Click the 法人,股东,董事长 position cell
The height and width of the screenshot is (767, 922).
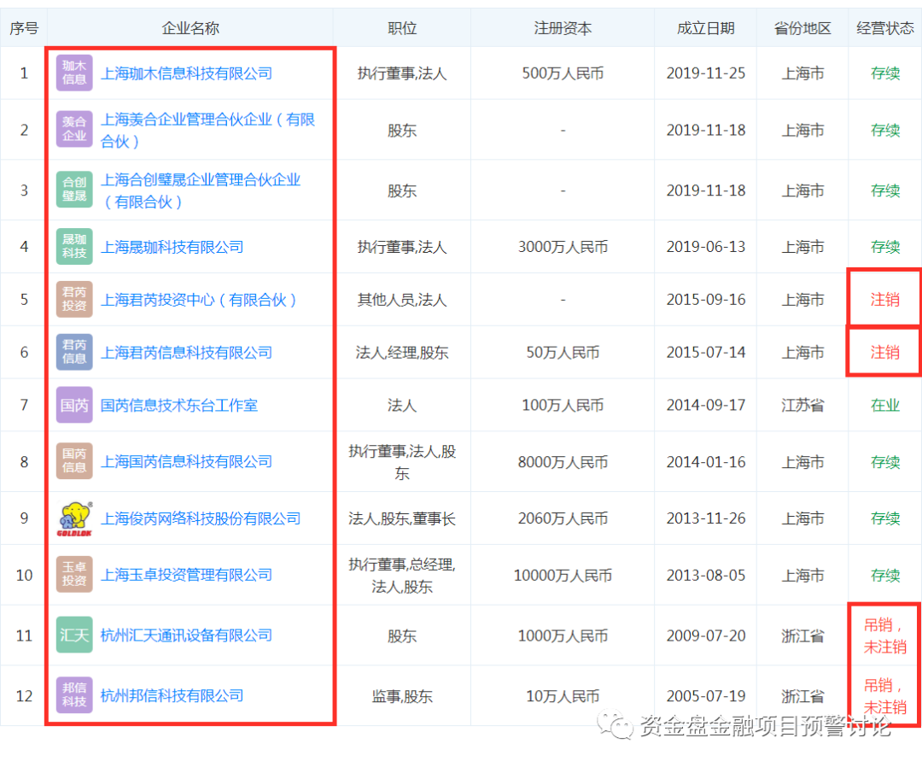402,518
